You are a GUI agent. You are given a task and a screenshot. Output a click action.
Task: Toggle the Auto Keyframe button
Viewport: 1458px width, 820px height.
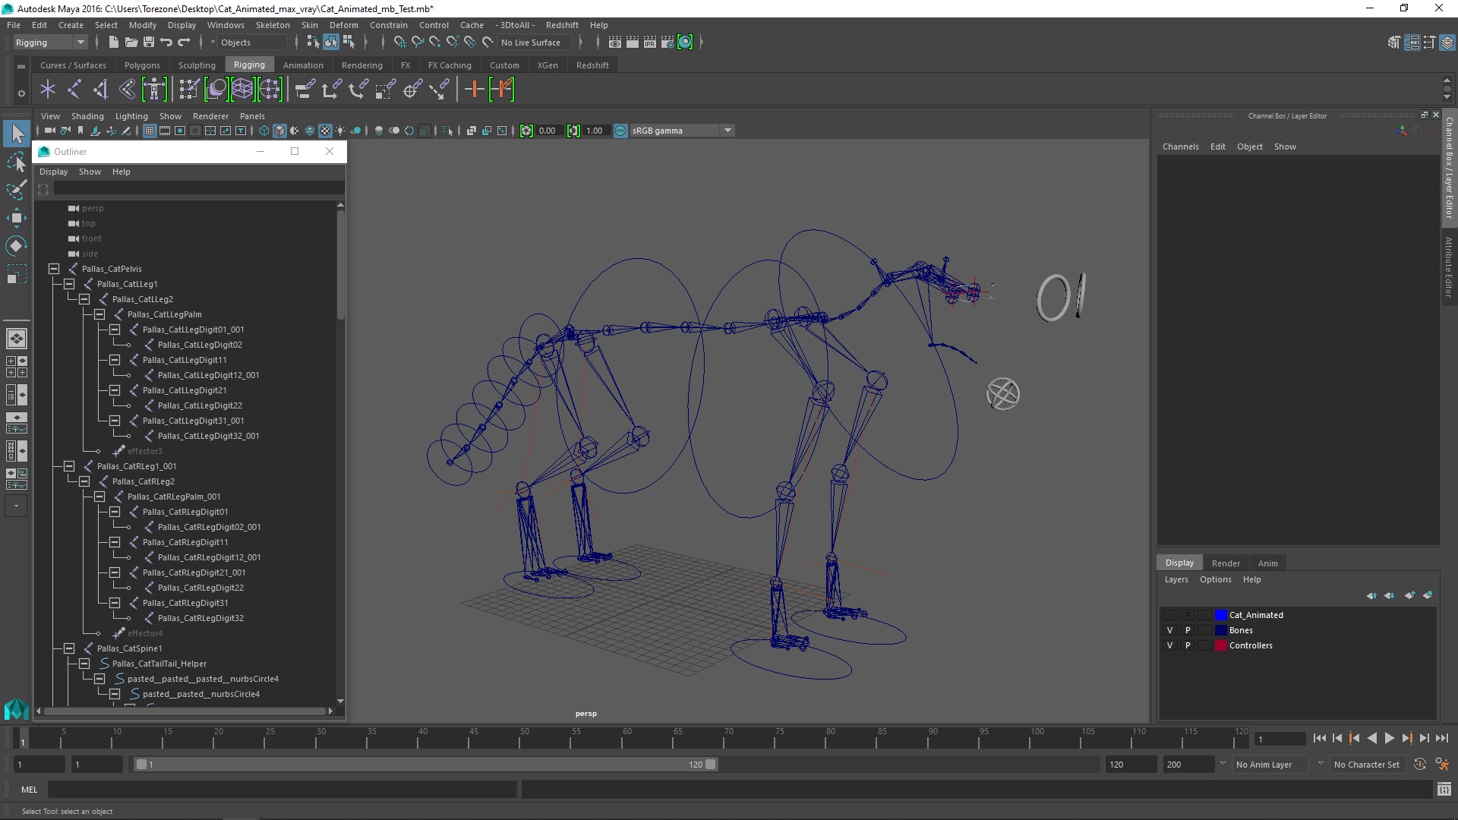(x=1420, y=765)
